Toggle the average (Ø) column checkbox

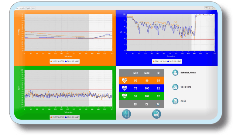click(158, 104)
